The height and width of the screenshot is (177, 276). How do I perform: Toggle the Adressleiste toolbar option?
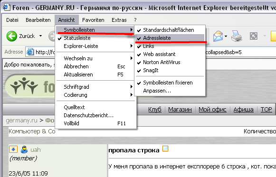pos(170,38)
